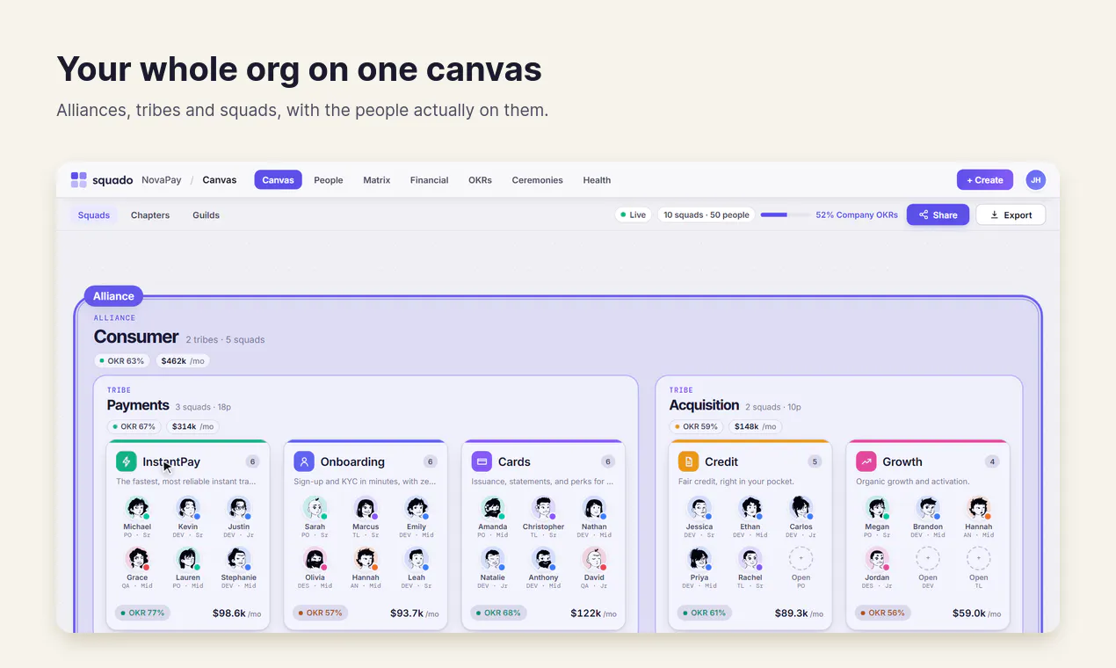Click the Payments tribe $314k /mo badge
Screen dimensions: 1116x668
tap(192, 426)
